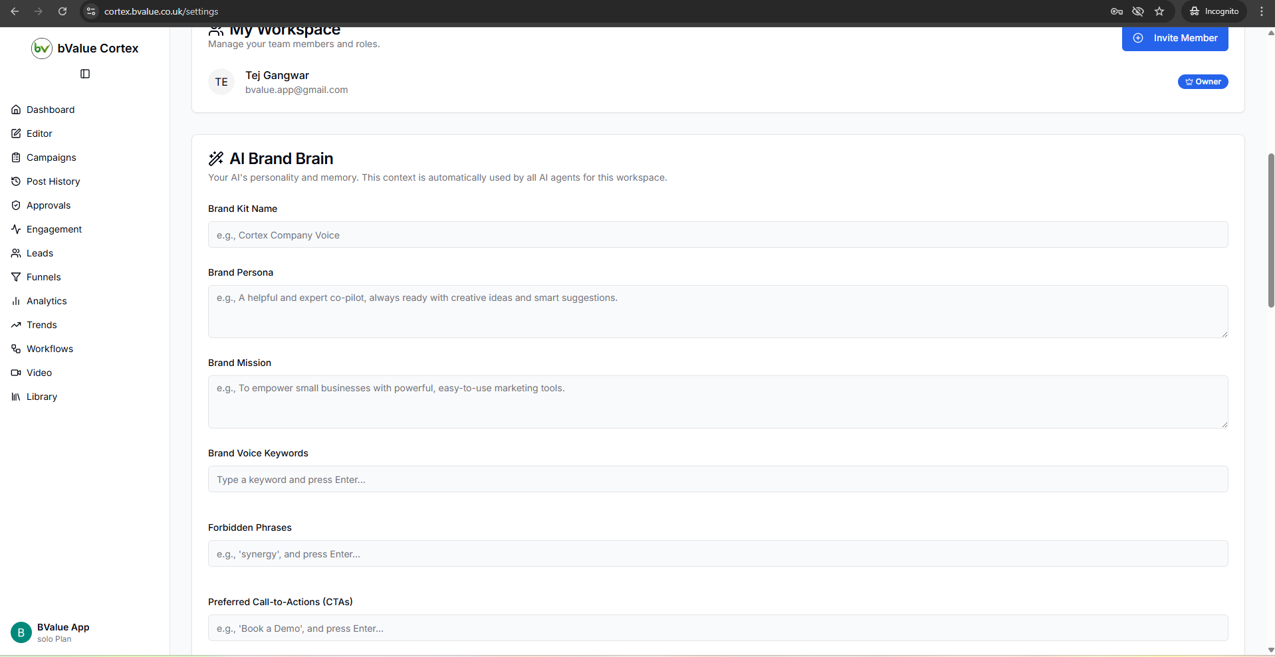View the Leads section
Image resolution: width=1275 pixels, height=657 pixels.
pyautogui.click(x=39, y=253)
